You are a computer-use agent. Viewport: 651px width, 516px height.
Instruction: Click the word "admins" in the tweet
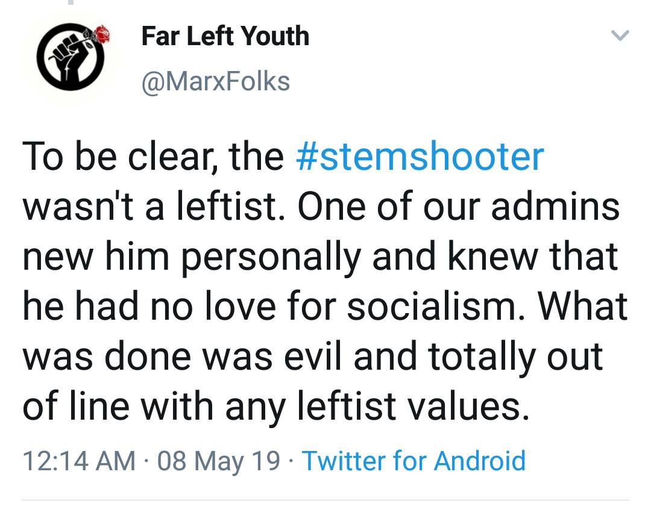(556, 206)
